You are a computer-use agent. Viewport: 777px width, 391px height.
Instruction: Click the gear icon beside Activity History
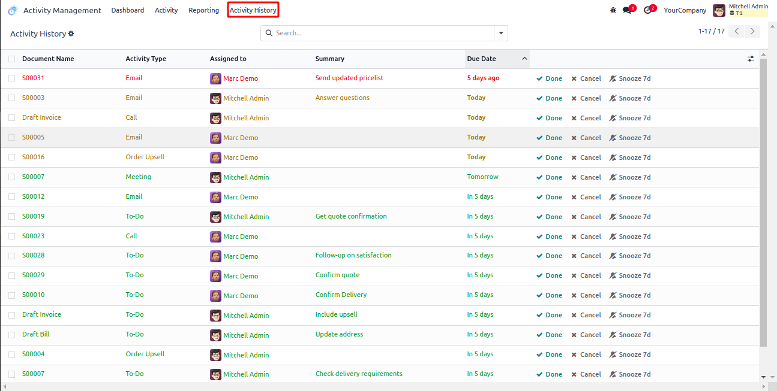(x=71, y=34)
